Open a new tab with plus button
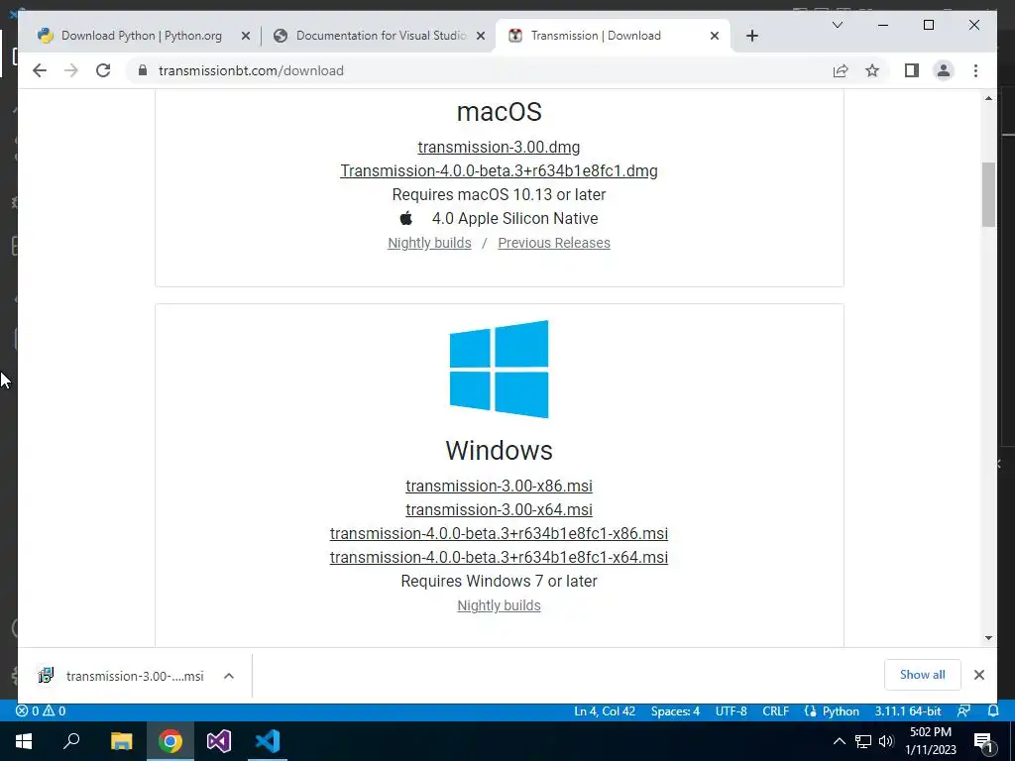Image resolution: width=1015 pixels, height=761 pixels. coord(751,36)
